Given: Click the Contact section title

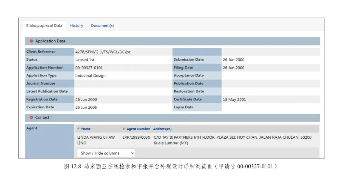Looking at the screenshot, I should 42,118.
